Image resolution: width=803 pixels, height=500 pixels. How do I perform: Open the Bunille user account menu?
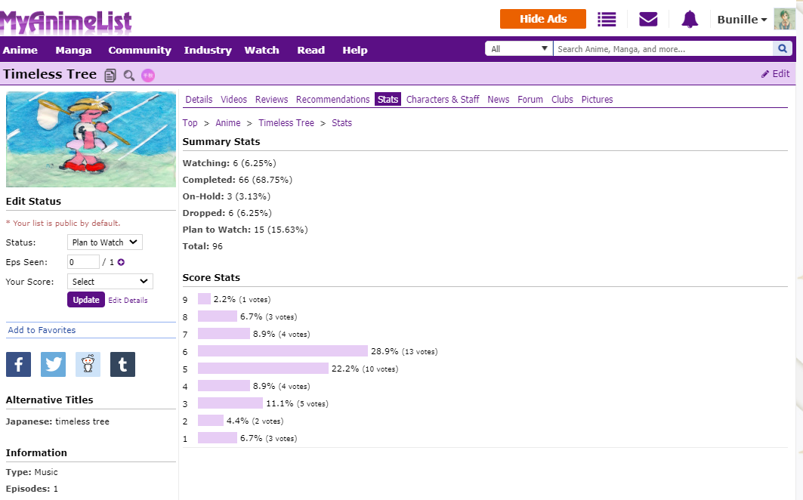tap(742, 19)
